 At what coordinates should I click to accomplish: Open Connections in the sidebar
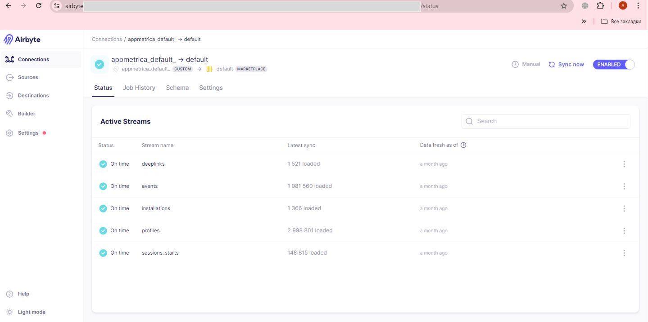(41, 59)
